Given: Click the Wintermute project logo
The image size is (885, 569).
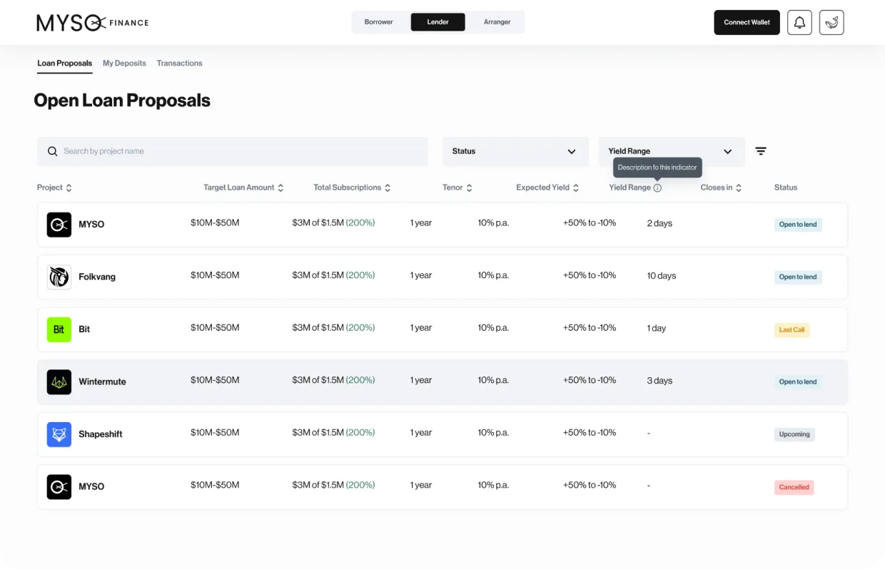Looking at the screenshot, I should (x=59, y=381).
